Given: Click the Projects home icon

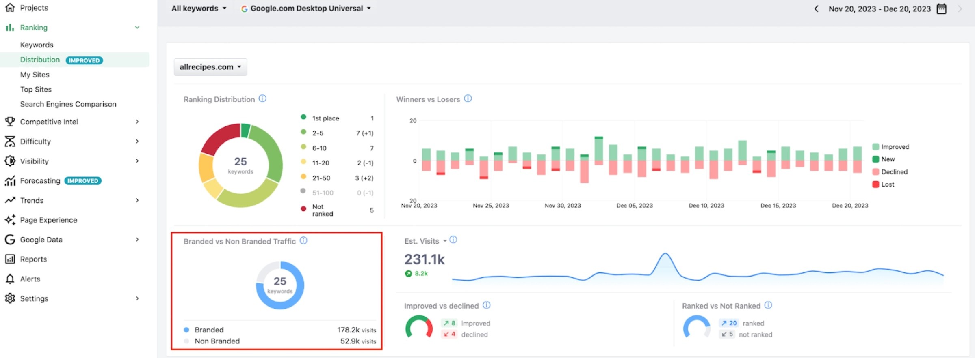Looking at the screenshot, I should point(10,7).
